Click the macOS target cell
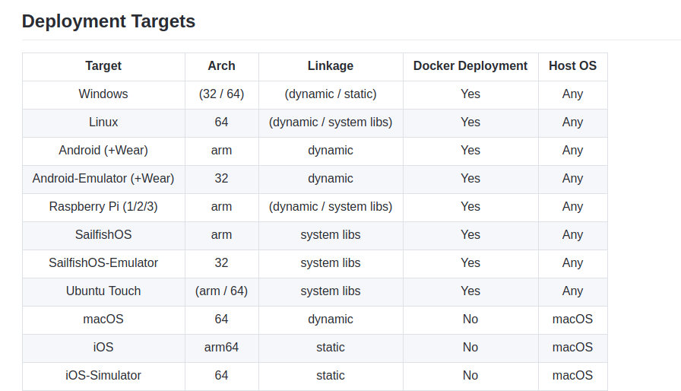681x391 pixels. tap(103, 319)
